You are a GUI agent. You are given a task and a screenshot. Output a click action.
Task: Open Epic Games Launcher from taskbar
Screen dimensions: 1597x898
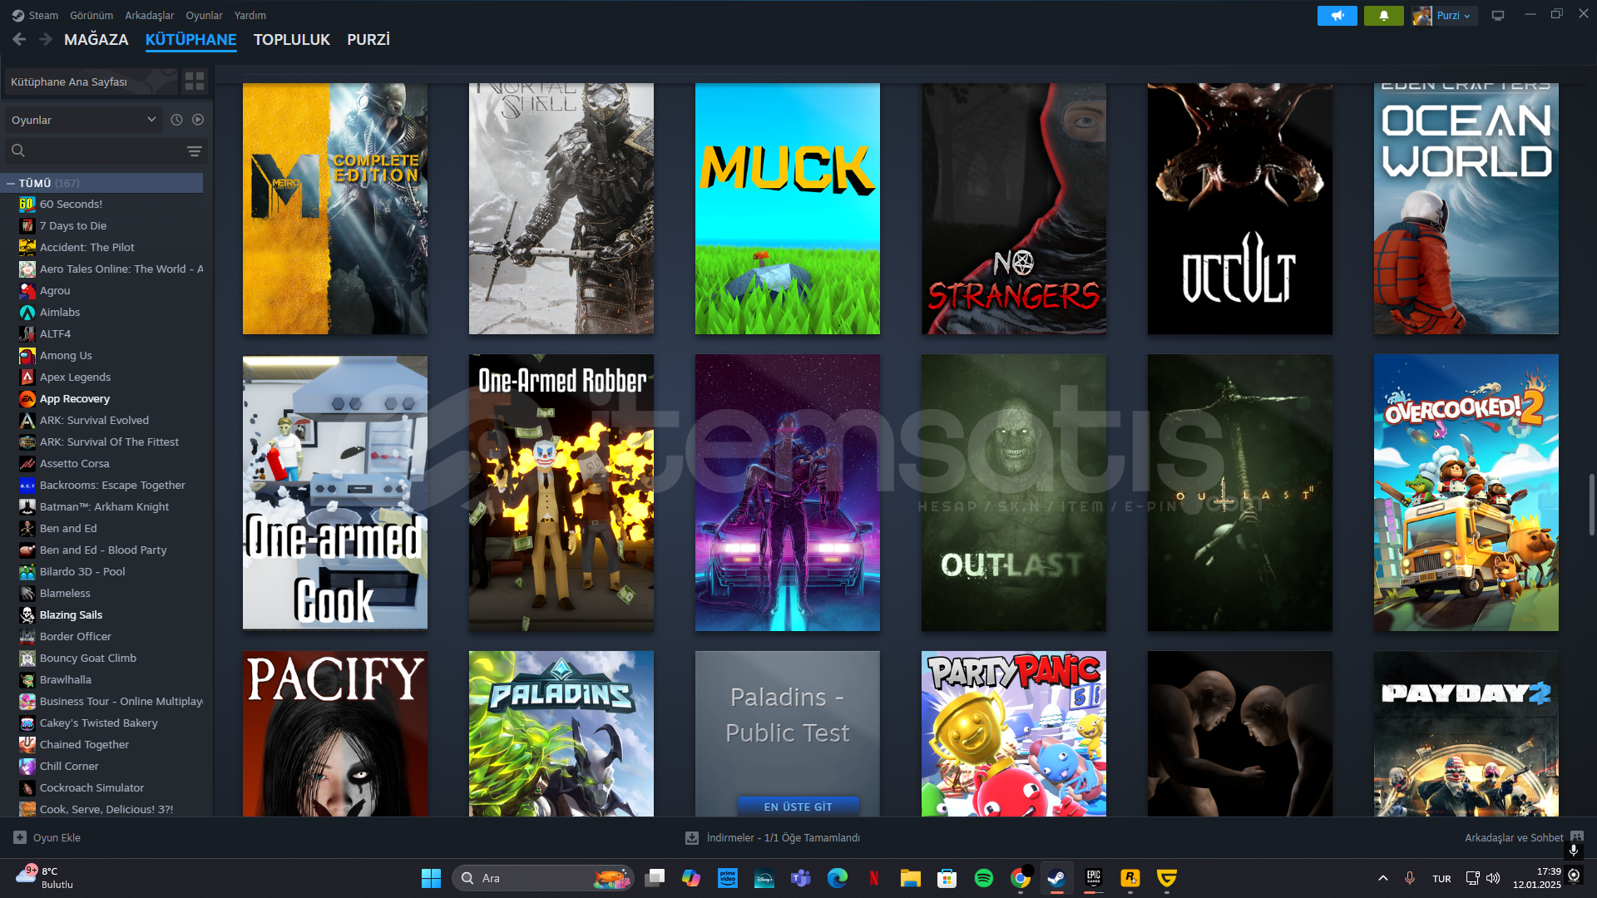pos(1093,878)
